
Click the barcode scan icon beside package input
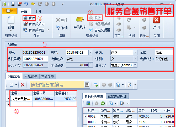tap(87, 85)
